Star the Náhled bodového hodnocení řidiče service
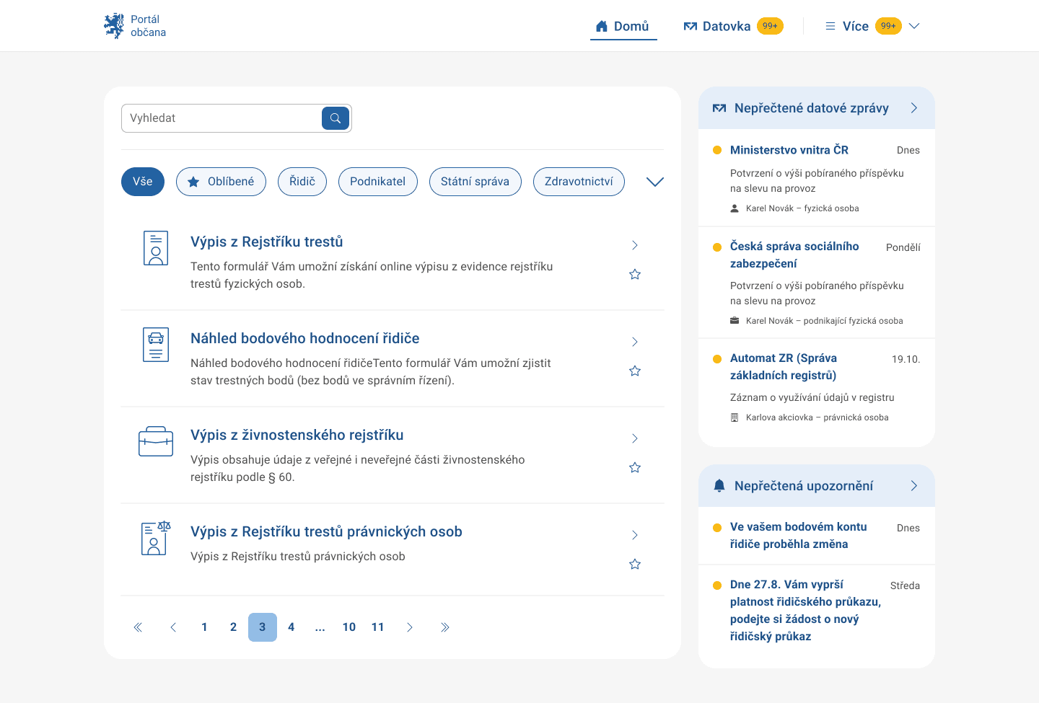 point(634,371)
